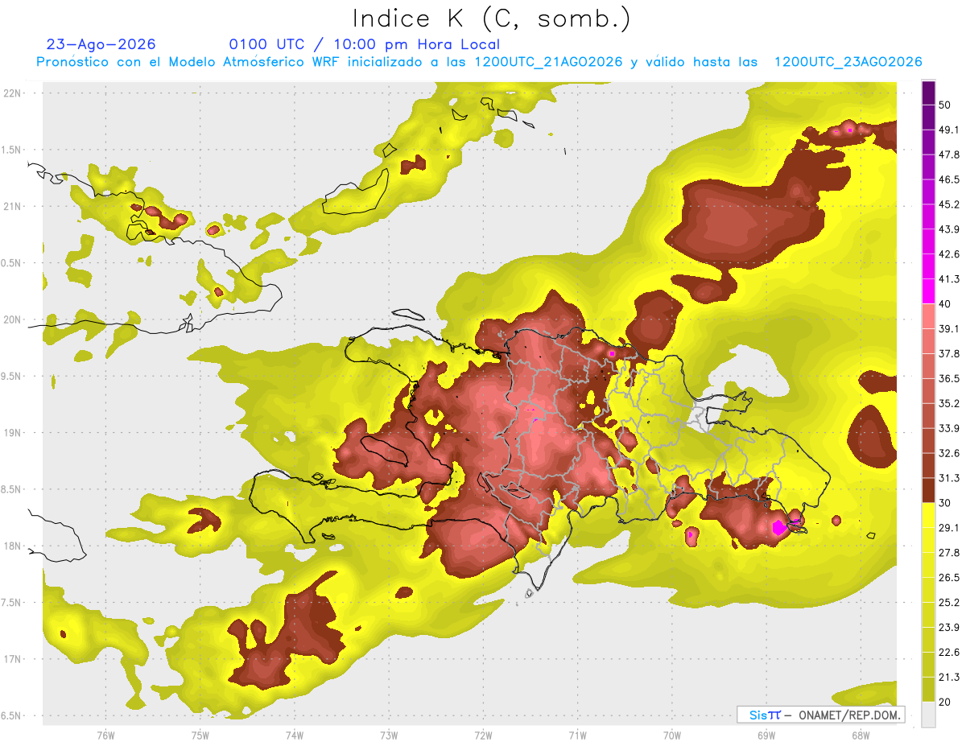Click the colorbar value '42.6'
Screen dimensions: 966x746
pos(949,254)
